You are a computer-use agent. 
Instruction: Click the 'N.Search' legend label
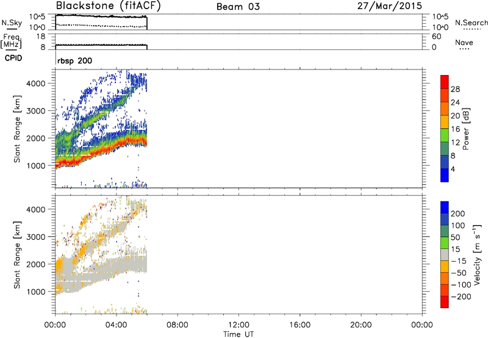coord(472,23)
